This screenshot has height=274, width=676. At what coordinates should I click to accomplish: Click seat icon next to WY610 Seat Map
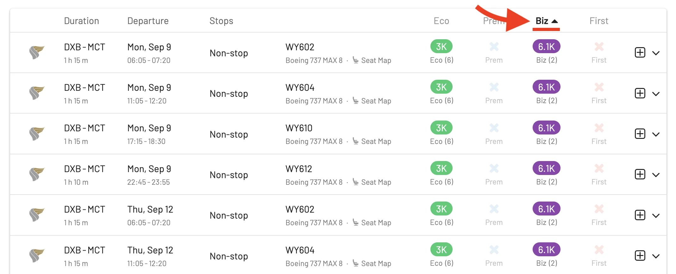356,141
